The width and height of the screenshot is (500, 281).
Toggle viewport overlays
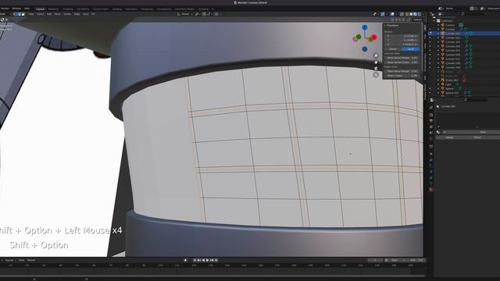392,14
